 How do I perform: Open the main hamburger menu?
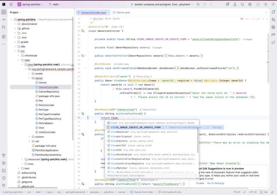point(11,4)
